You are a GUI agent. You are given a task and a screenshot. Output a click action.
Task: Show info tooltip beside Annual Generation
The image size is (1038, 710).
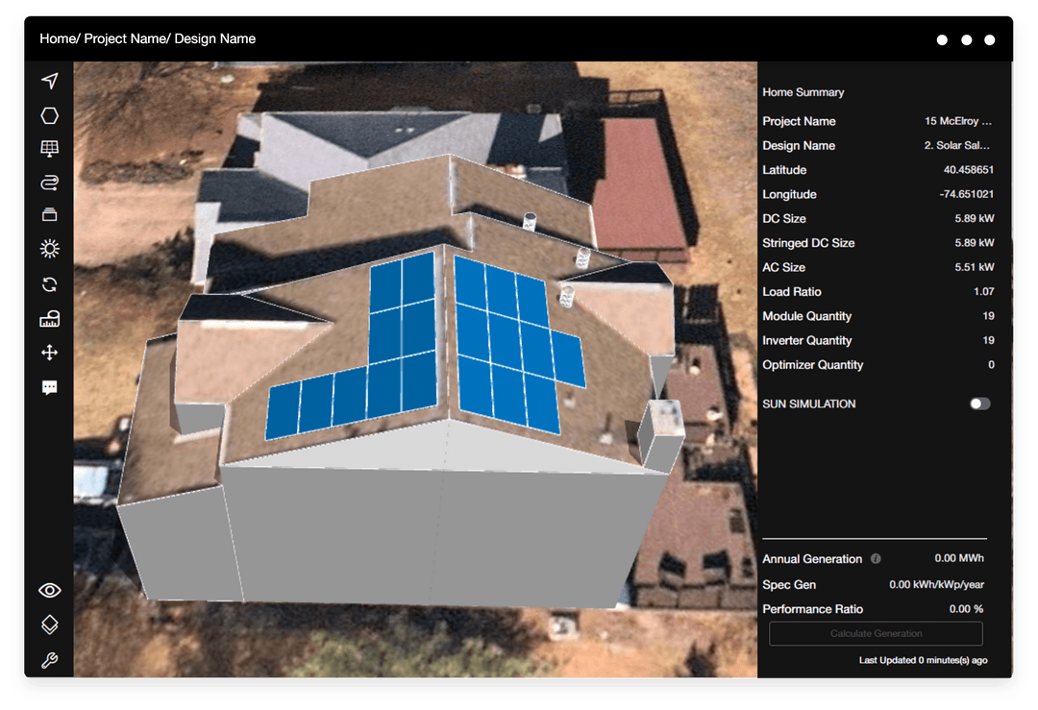[x=876, y=559]
